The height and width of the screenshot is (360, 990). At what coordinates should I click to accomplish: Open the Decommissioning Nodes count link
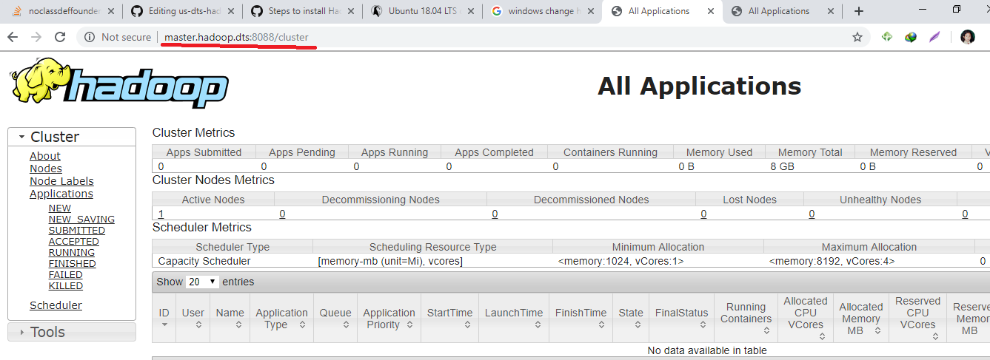tap(282, 214)
